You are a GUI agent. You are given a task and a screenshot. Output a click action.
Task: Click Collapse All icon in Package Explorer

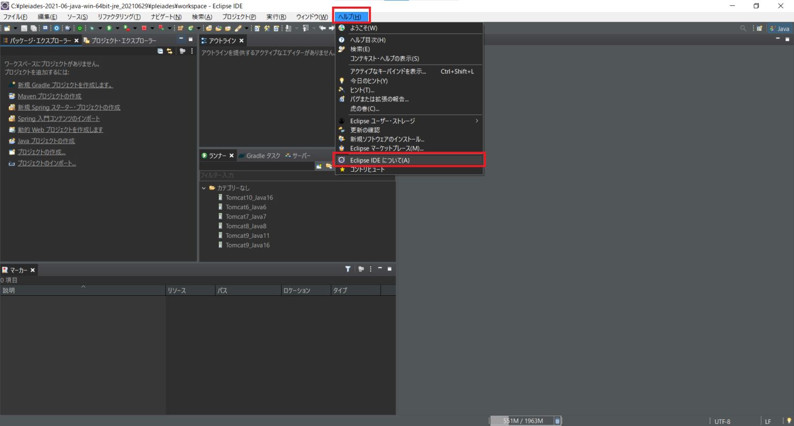160,51
